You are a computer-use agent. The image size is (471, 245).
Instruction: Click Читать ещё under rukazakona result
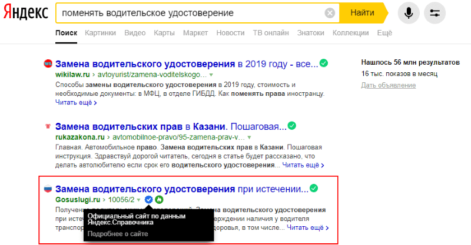pos(303,165)
